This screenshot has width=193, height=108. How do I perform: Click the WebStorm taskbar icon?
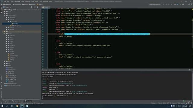[x=22, y=106]
